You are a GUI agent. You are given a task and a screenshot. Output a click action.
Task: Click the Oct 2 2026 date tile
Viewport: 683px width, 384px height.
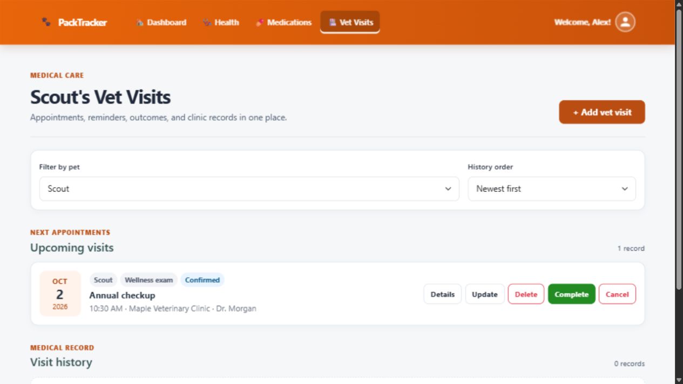[60, 293]
